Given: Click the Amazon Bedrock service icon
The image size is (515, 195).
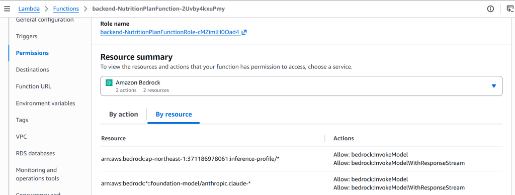Looking at the screenshot, I should (x=109, y=83).
